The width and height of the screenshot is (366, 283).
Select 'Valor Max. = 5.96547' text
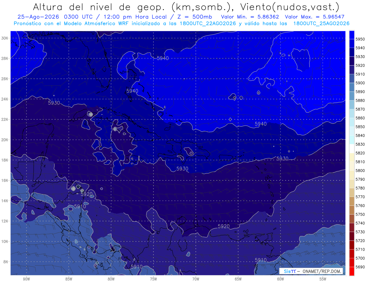coord(315,17)
